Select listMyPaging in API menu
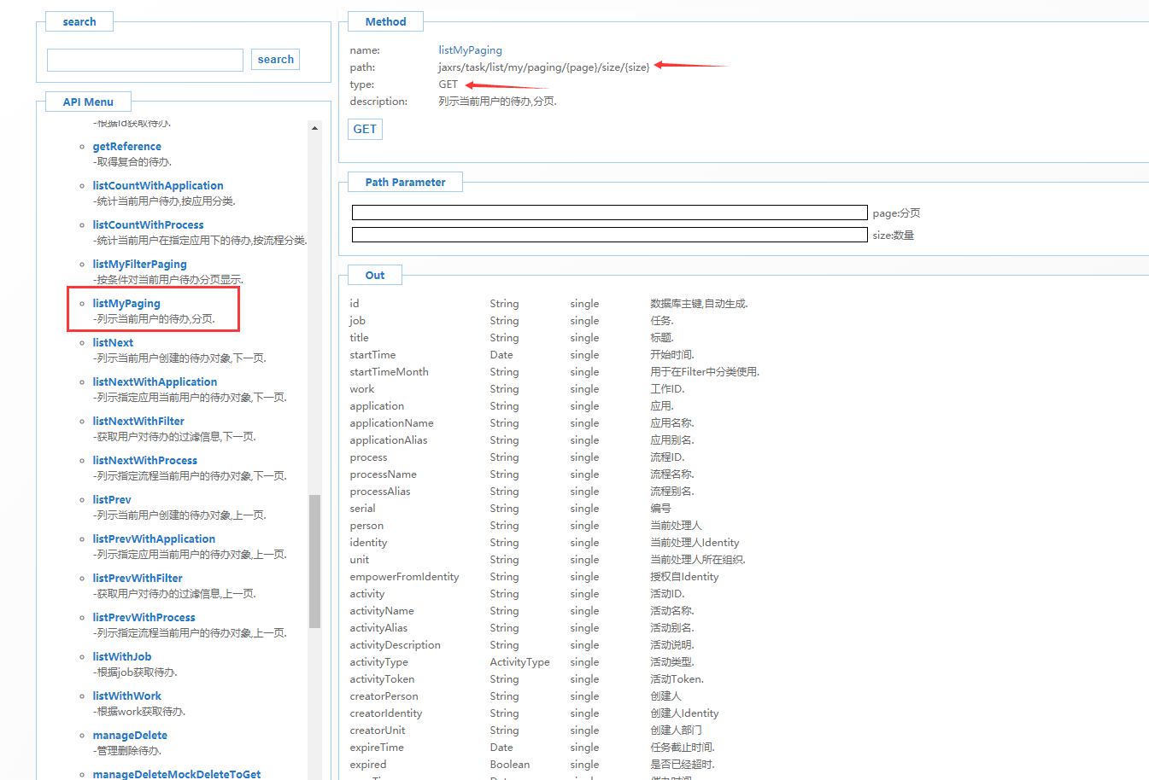 point(126,304)
